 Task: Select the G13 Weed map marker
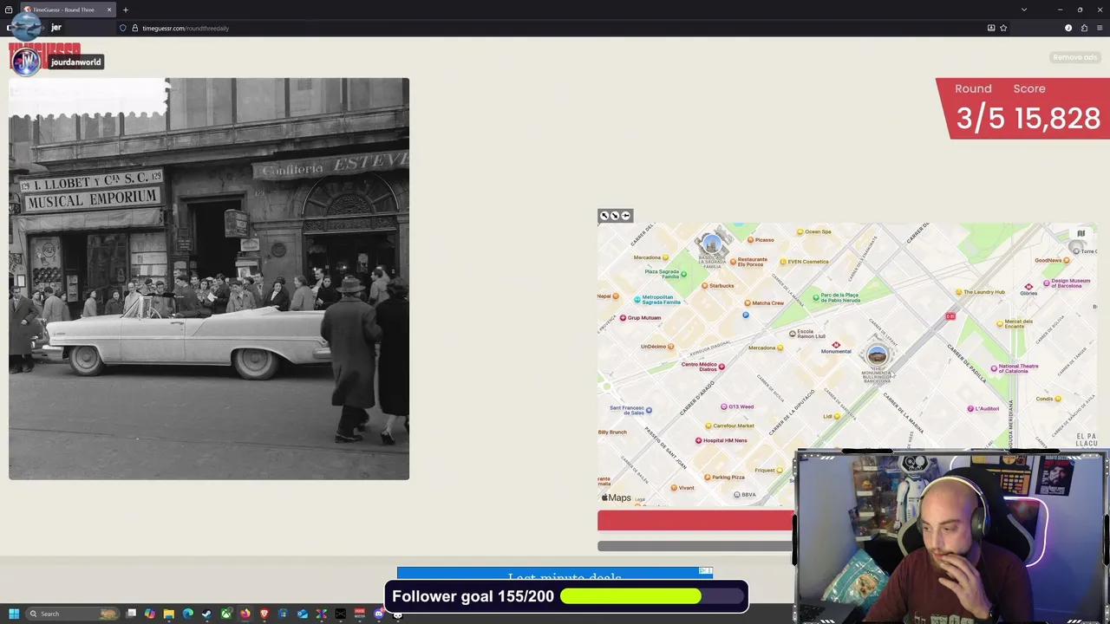(724, 406)
